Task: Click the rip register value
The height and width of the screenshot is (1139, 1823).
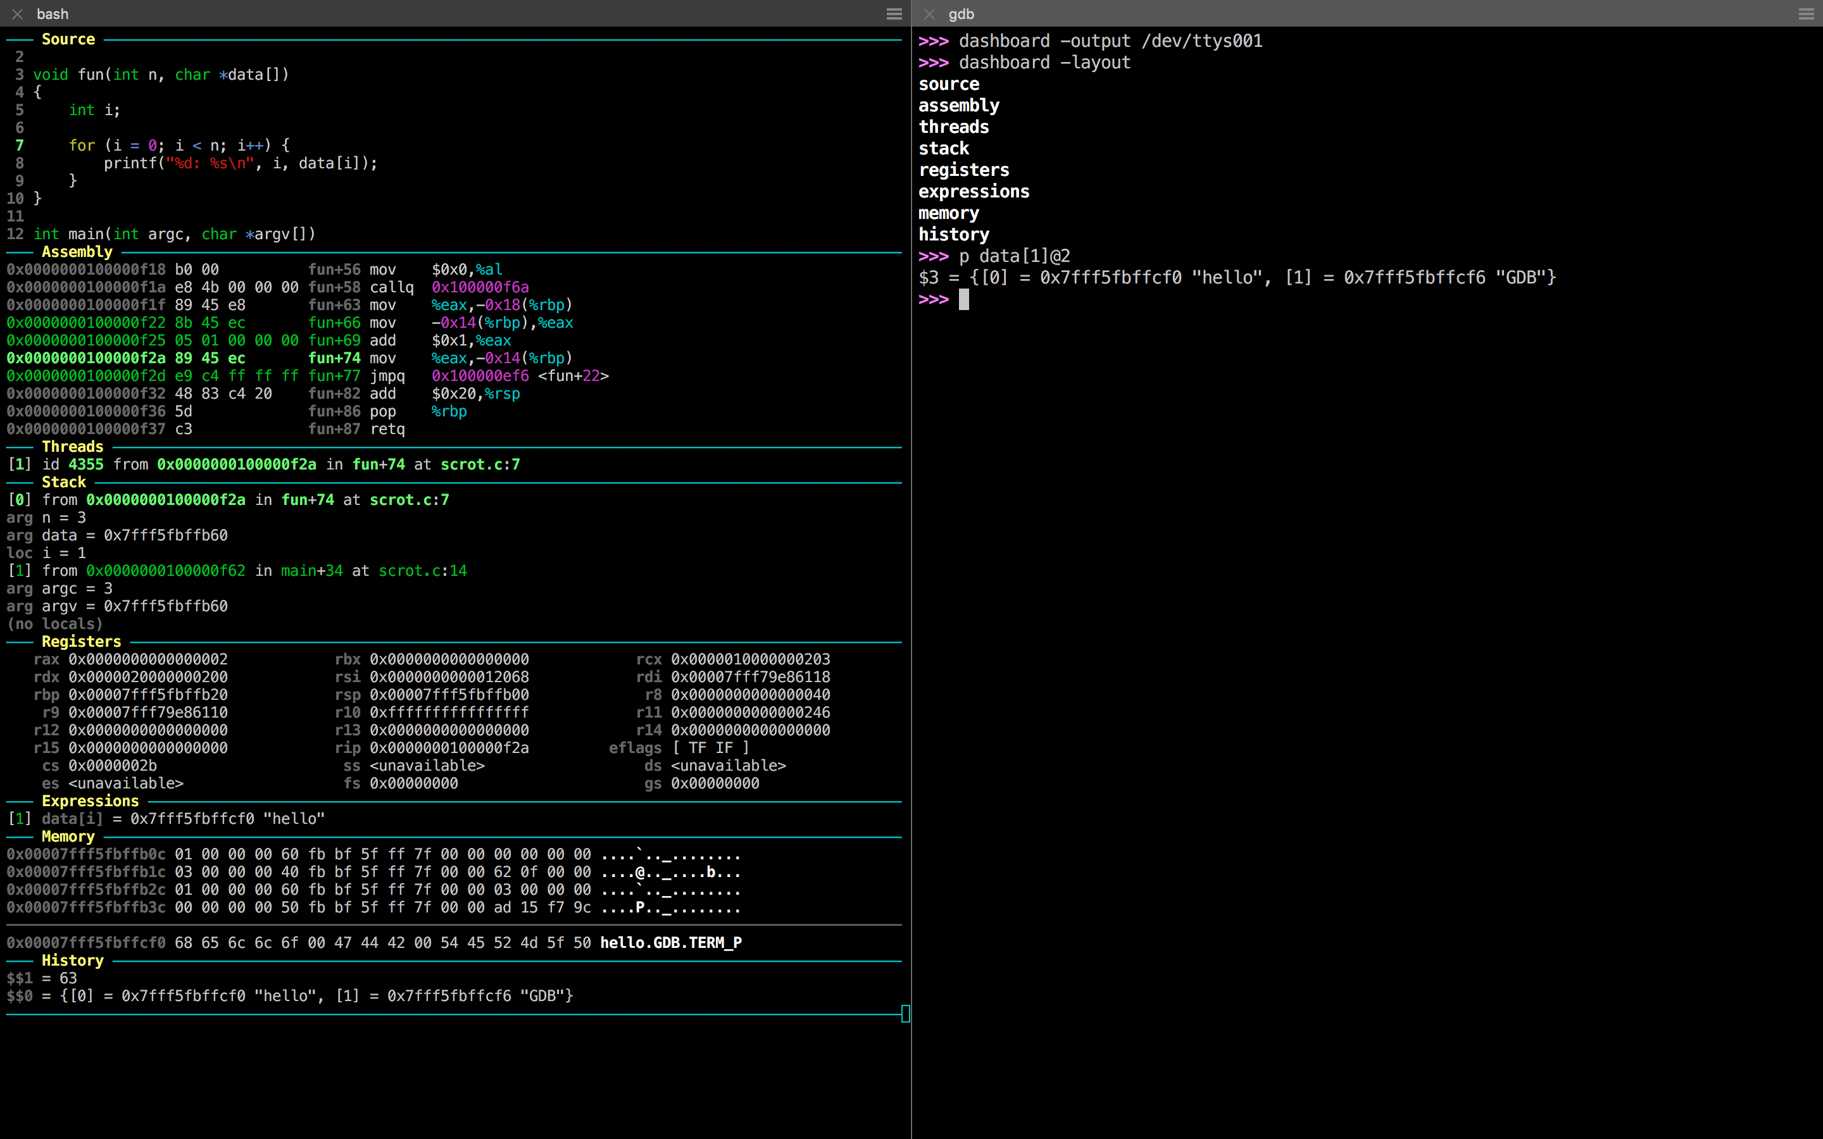Action: pyautogui.click(x=449, y=747)
